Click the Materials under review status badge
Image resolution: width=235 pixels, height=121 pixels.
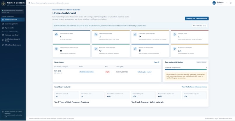(87, 72)
